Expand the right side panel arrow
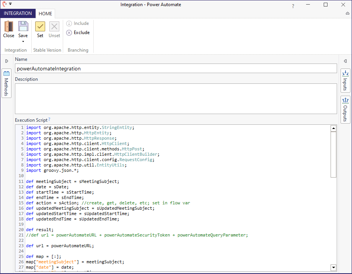 [345, 61]
